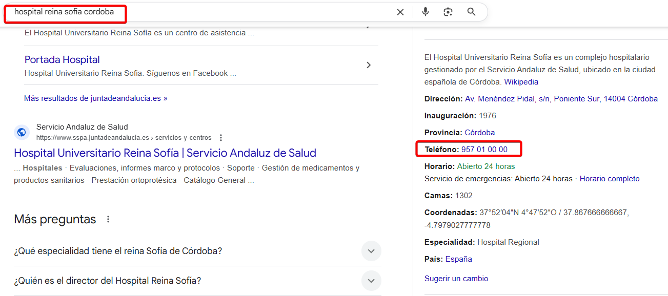Open the Portada Hospital sitelink
The image size is (668, 296).
click(62, 60)
